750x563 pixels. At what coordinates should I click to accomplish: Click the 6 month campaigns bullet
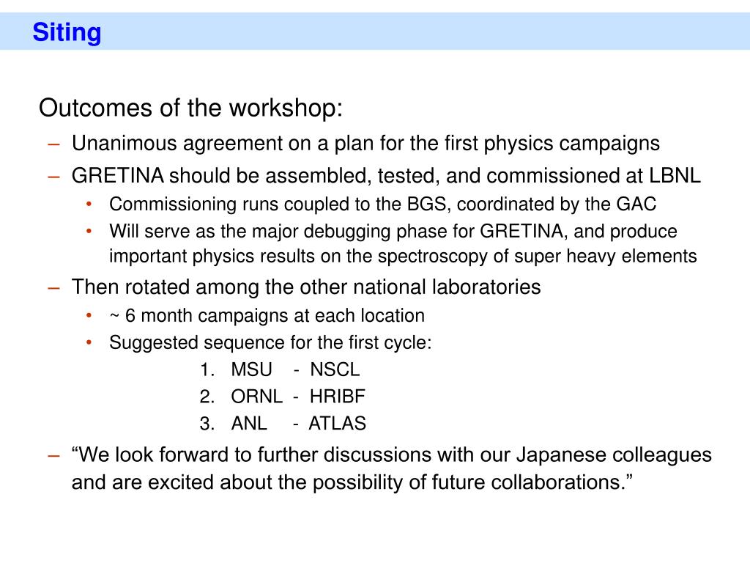(x=267, y=316)
